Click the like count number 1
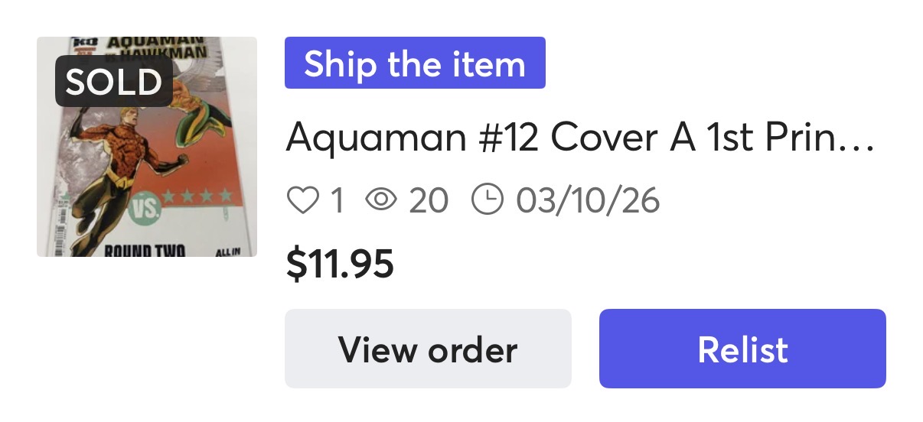923x422 pixels. [335, 201]
